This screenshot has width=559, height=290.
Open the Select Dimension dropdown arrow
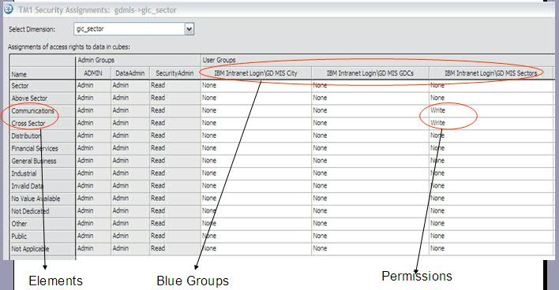[189, 29]
